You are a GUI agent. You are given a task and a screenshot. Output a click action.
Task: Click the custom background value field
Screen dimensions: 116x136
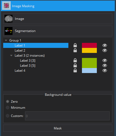(x=67, y=116)
